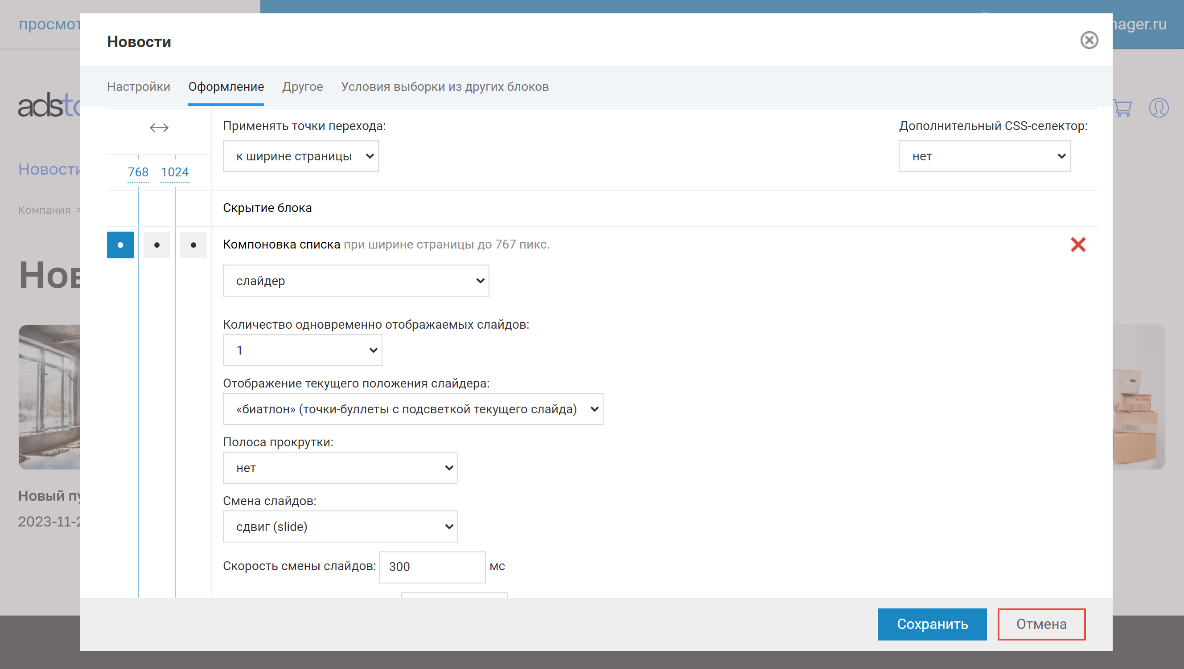Select the active blue breakpoint dot
The width and height of the screenshot is (1184, 669).
120,245
